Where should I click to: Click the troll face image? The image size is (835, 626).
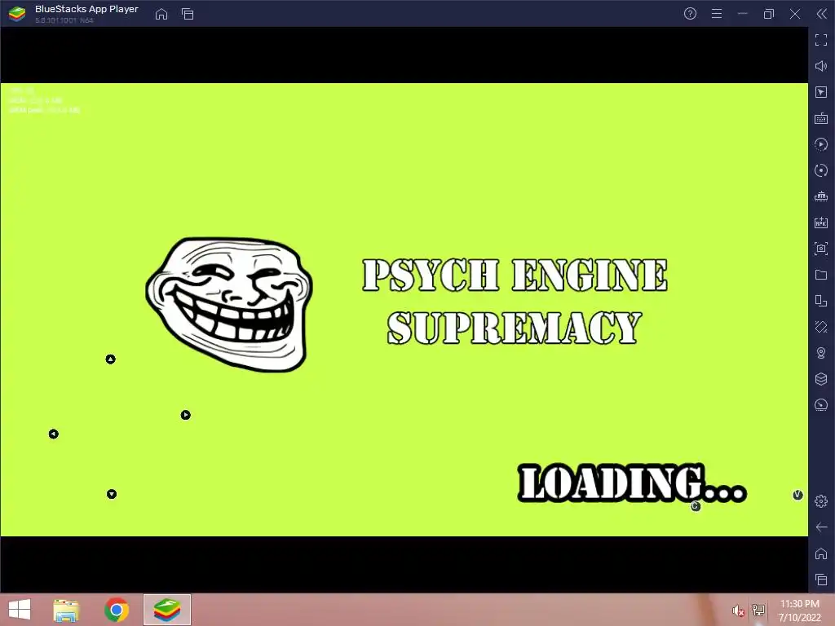pyautogui.click(x=229, y=304)
